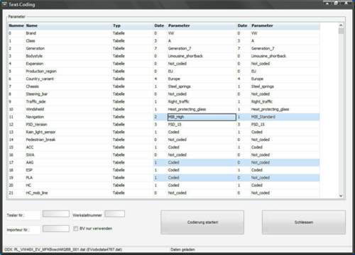Click the scrollbar up arrow in the parameter list
The height and width of the screenshot is (255, 355).
341,25
